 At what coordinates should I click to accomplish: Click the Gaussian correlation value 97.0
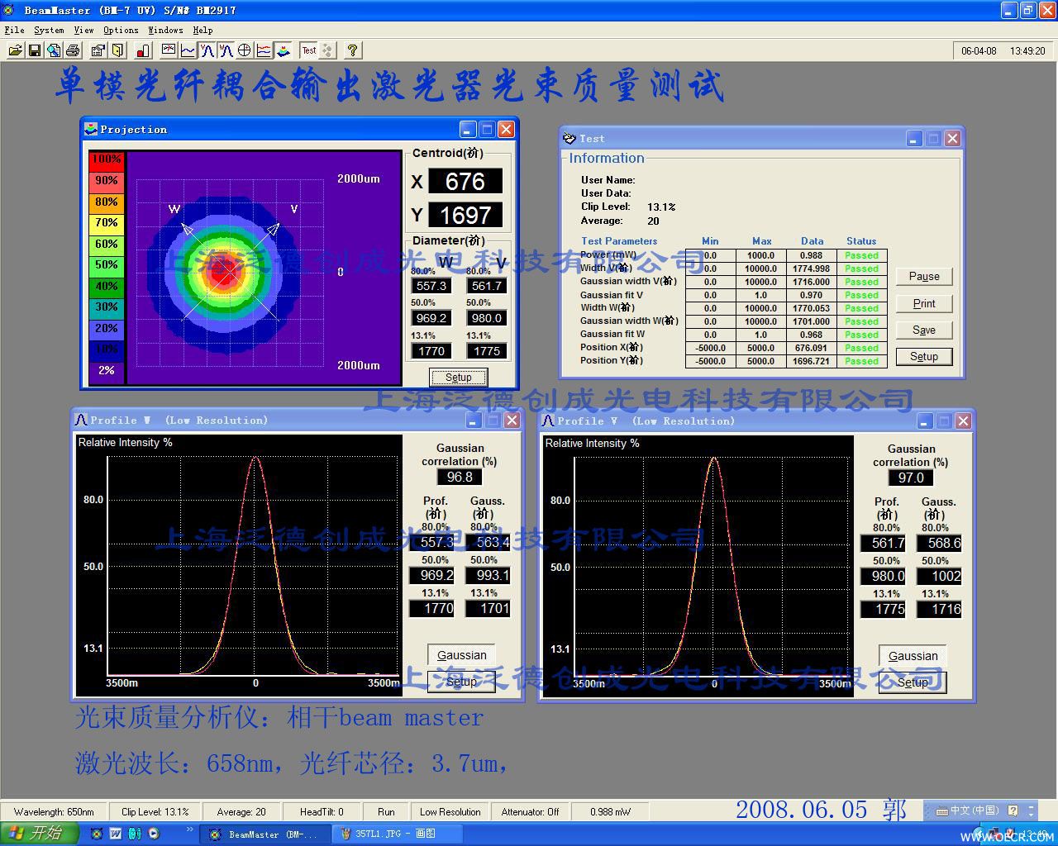[x=911, y=478]
